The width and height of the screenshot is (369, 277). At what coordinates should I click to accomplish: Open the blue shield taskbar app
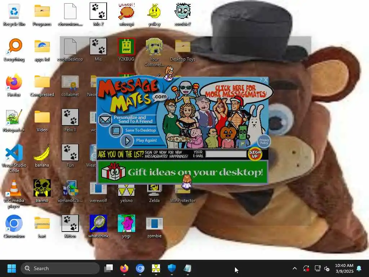[x=172, y=268]
